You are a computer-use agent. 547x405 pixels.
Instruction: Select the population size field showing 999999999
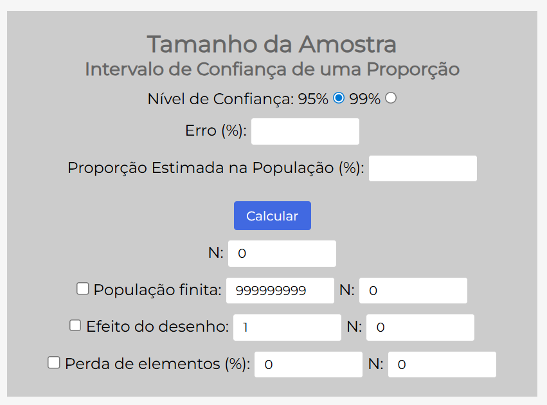pos(280,290)
